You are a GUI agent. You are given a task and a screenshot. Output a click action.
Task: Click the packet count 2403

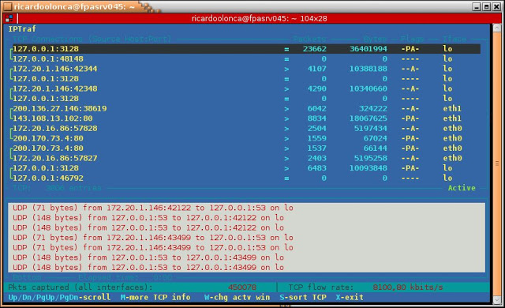(317, 158)
